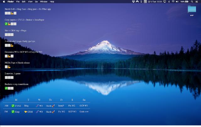This screenshot has width=201, height=127.
Task: Click the rocket emoji in the PM Harsh cell
Action: (53, 112)
